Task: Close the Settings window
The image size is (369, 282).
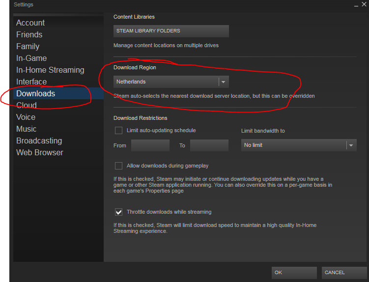Action: point(364,4)
